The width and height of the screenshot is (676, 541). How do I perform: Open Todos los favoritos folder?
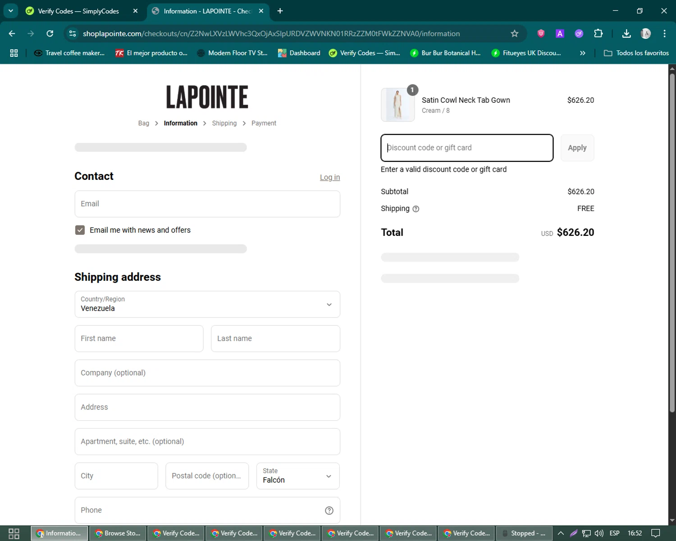click(636, 53)
